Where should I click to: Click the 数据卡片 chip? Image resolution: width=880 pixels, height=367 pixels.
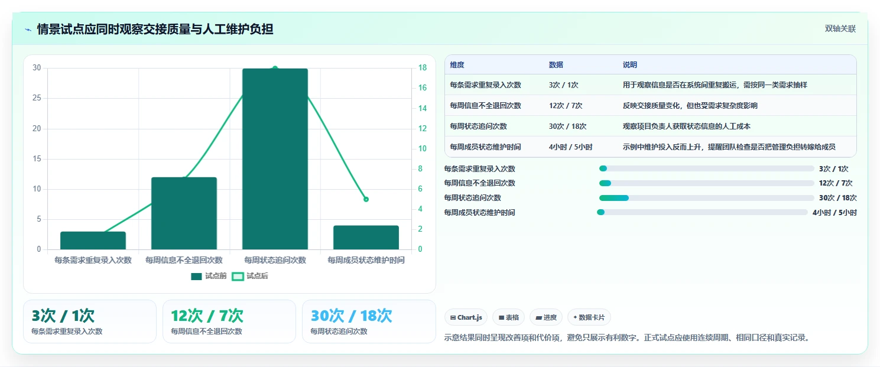pyautogui.click(x=589, y=317)
